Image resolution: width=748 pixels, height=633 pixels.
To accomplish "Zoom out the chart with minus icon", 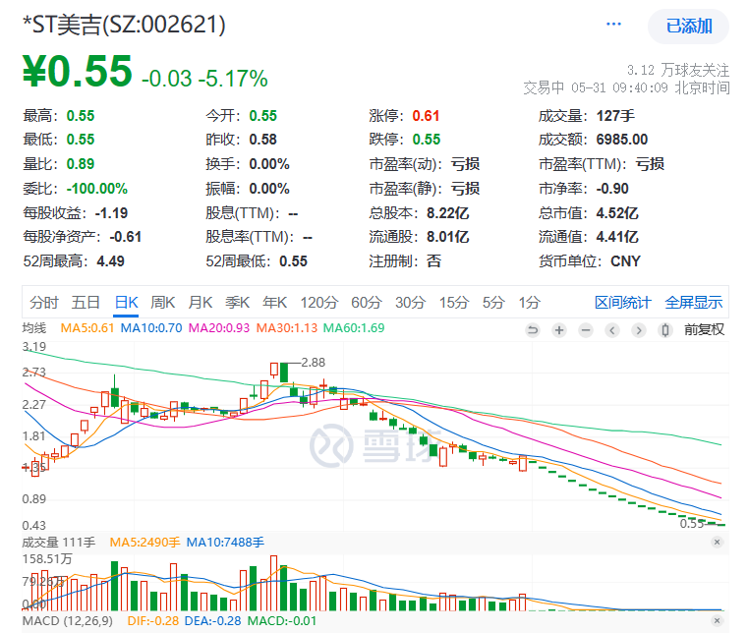I will pyautogui.click(x=586, y=329).
